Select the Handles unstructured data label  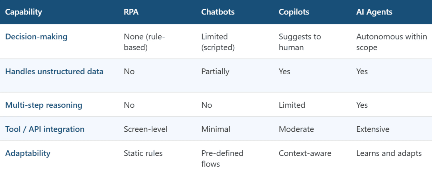pos(54,72)
